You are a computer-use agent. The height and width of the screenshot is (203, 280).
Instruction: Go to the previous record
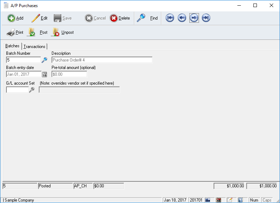[182, 18]
